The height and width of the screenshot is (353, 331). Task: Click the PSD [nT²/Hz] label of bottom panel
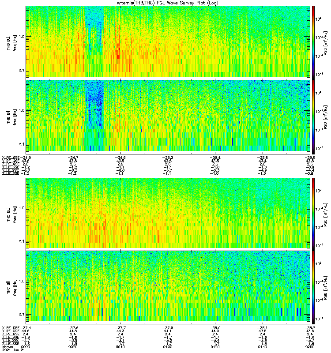coord(325,288)
